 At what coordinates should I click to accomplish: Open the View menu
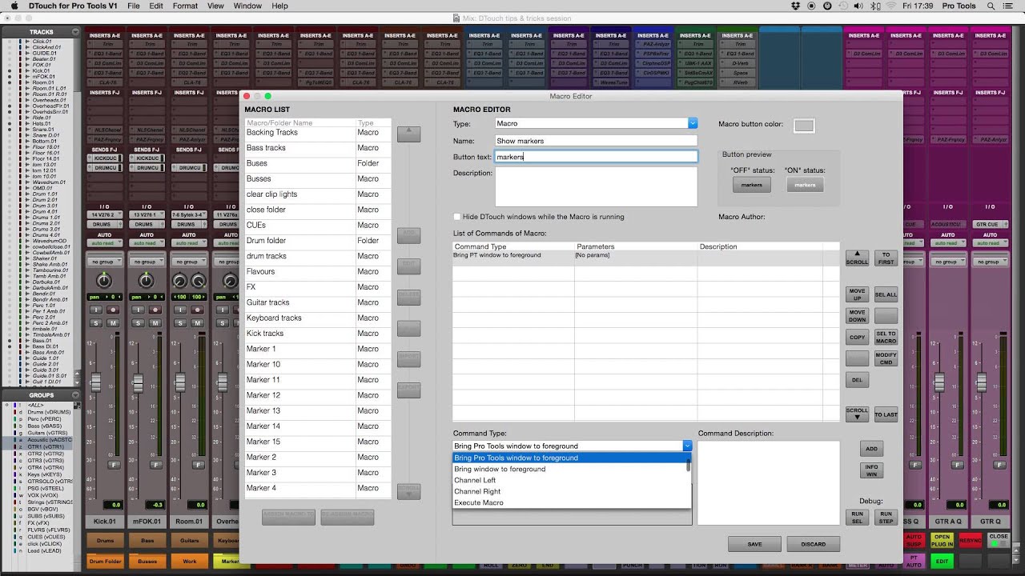click(x=215, y=6)
